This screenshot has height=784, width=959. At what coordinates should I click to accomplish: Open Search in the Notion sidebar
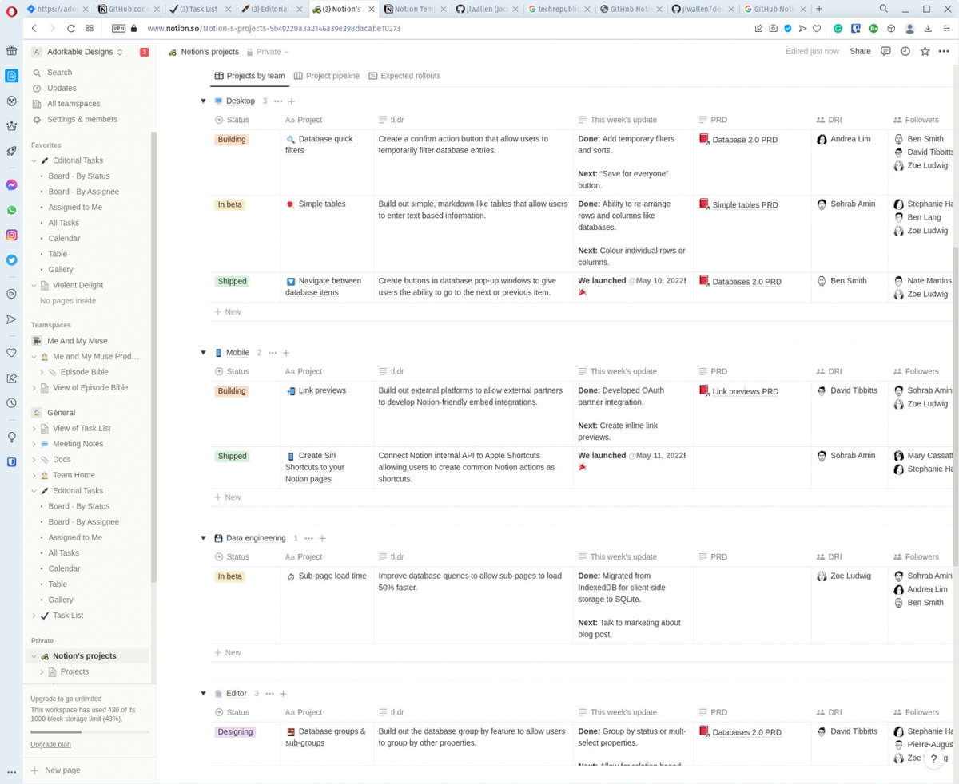(x=59, y=72)
